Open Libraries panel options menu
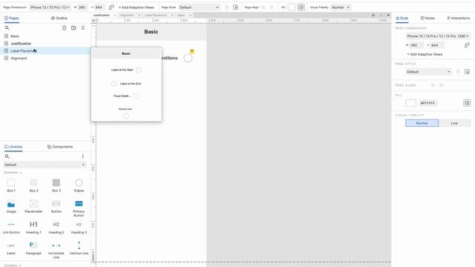Viewport: 475px width, 267px height. [x=82, y=156]
